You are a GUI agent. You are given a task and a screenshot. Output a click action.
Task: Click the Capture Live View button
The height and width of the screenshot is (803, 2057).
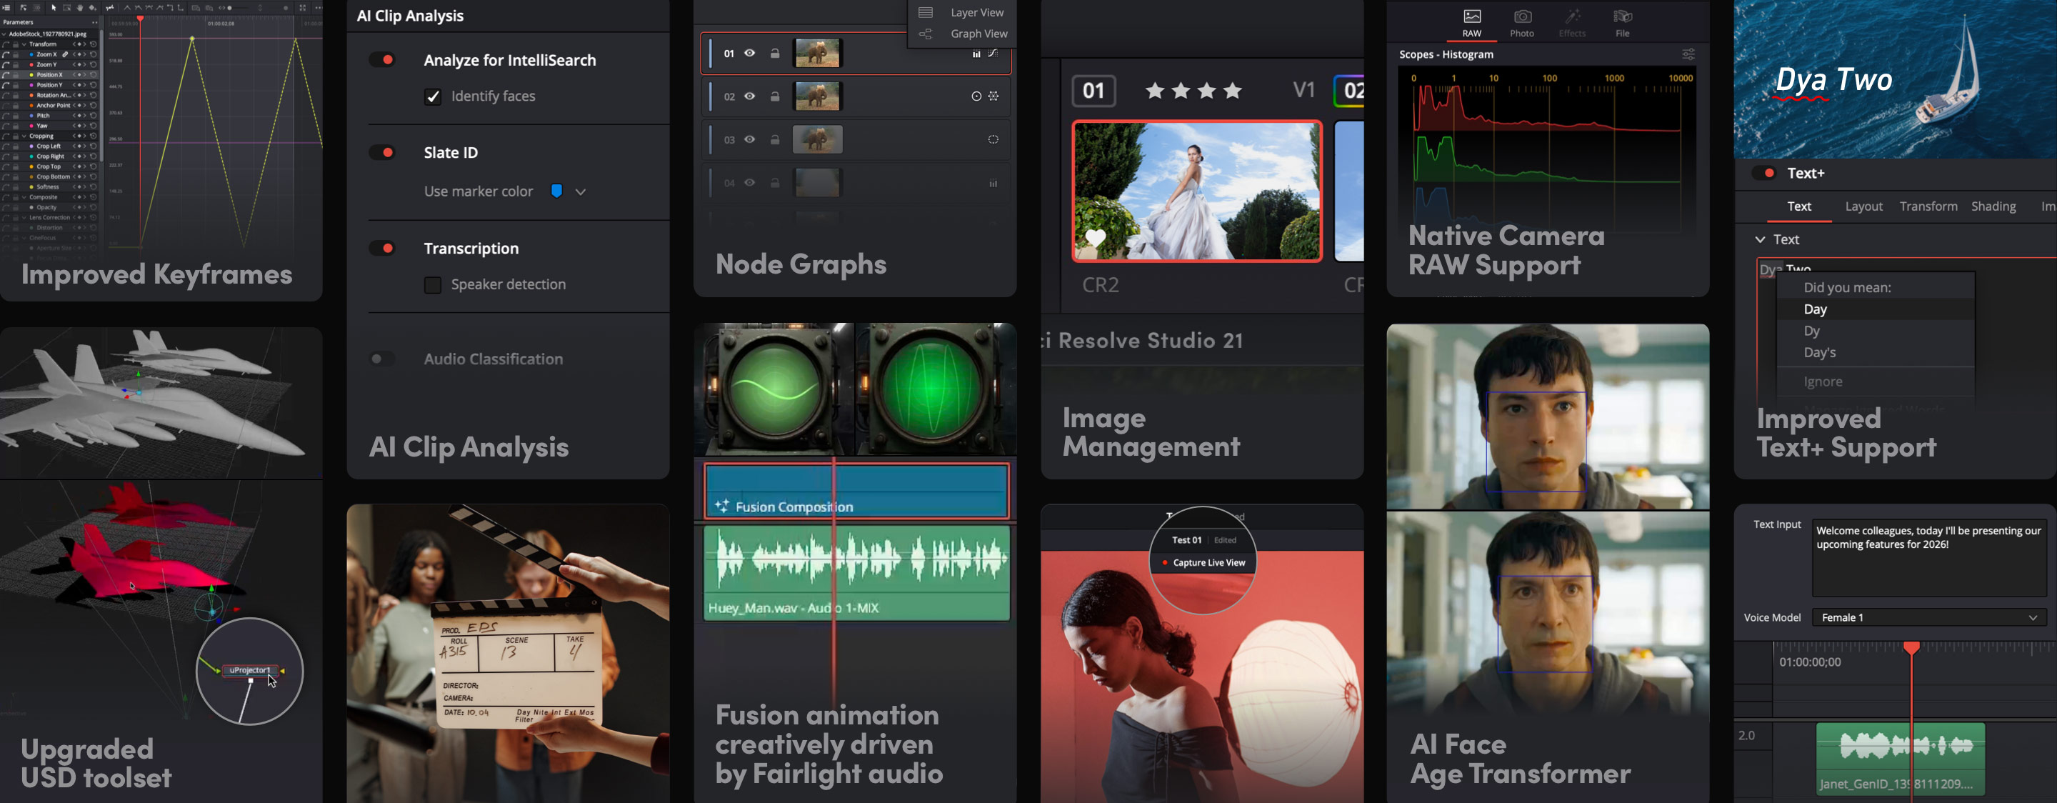pos(1207,562)
